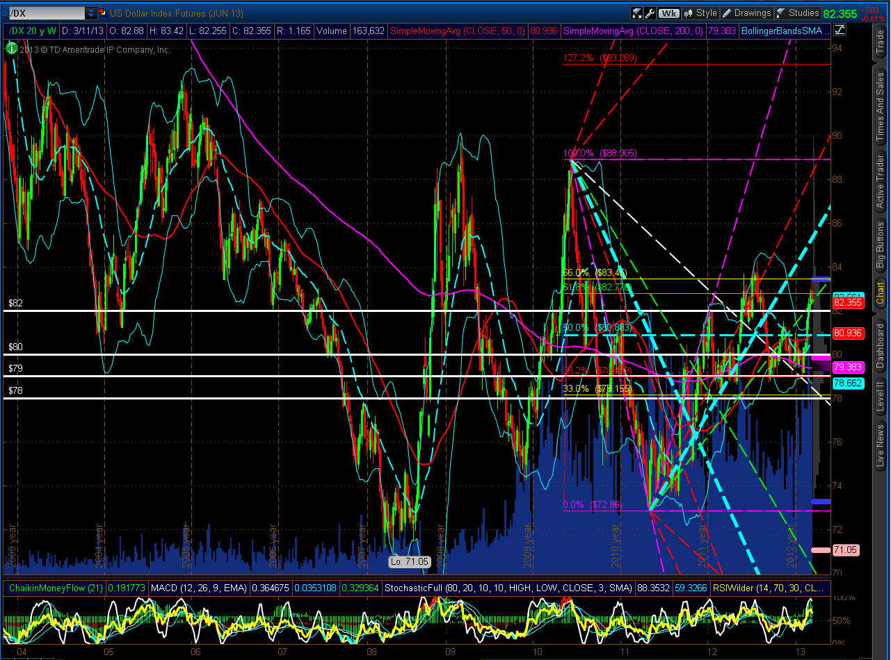Click the -0.61% change value

872,18
